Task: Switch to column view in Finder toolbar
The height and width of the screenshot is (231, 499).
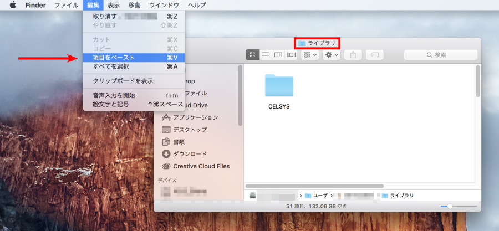Action: tap(278, 55)
